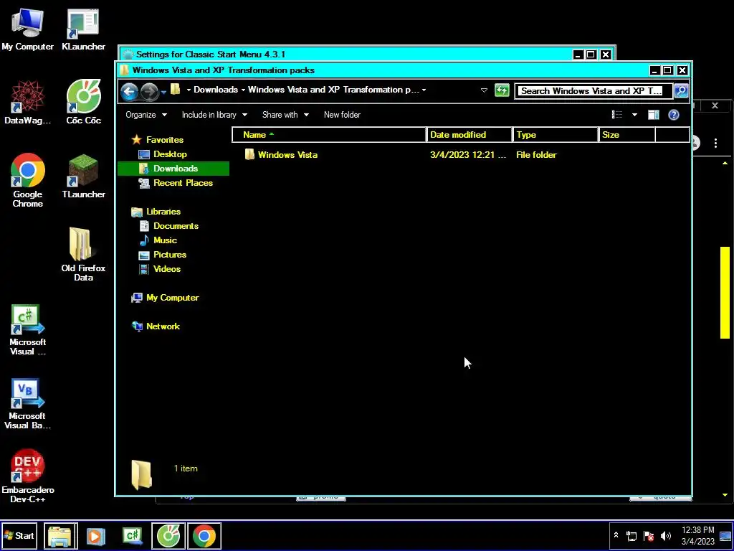This screenshot has width=734, height=551.
Task: Sort by Size column header
Action: pos(627,134)
